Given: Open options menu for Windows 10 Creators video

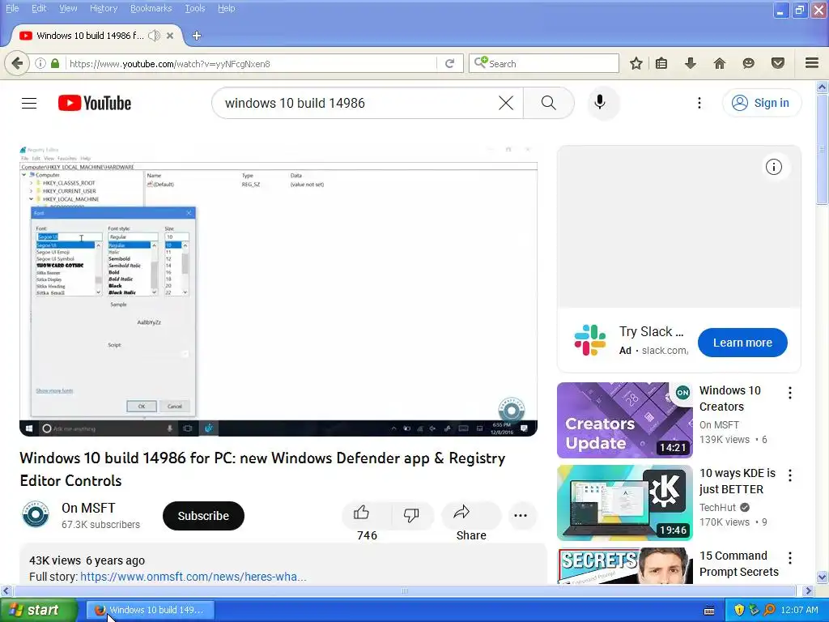Looking at the screenshot, I should [x=790, y=393].
